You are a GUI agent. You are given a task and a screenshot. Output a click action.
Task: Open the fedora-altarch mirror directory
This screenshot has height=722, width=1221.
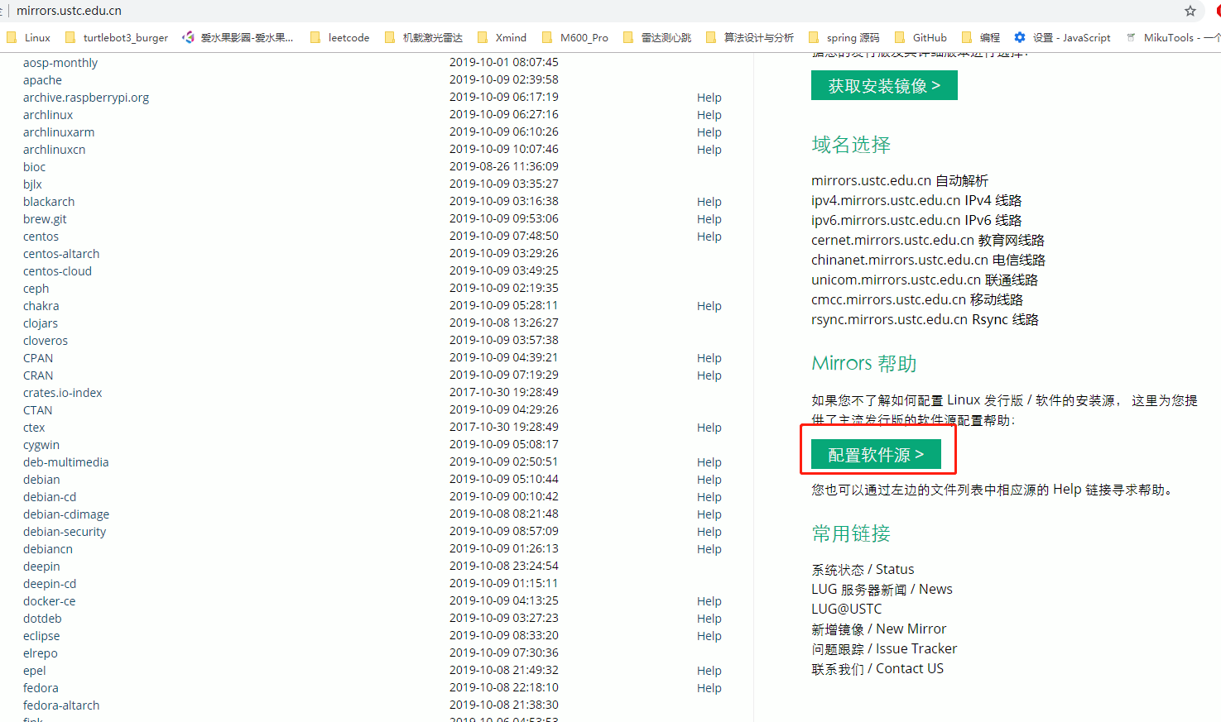[61, 705]
